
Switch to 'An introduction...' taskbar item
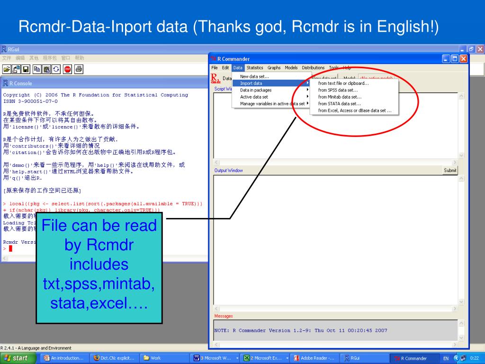point(64,358)
